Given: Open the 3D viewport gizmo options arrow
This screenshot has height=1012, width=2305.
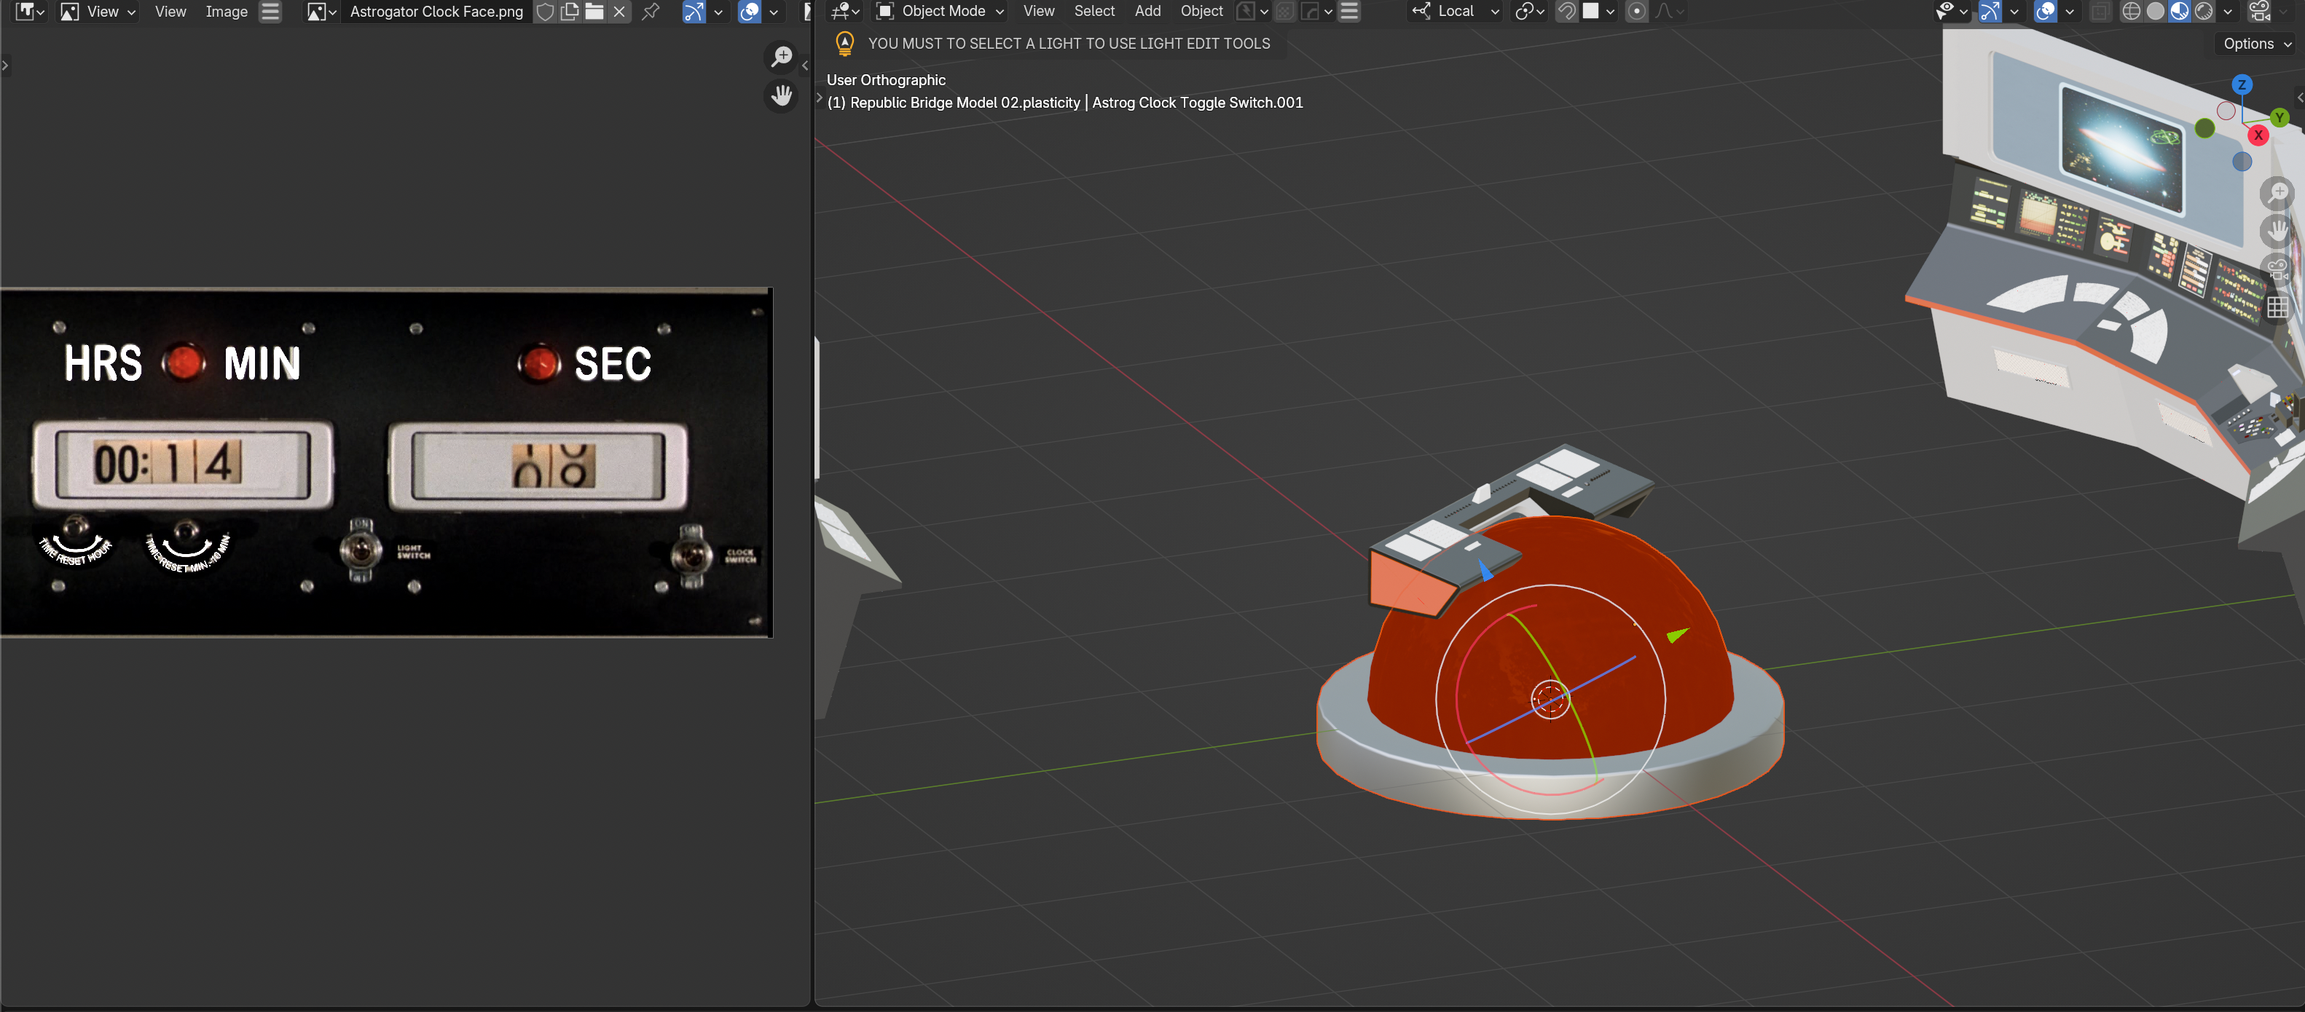Looking at the screenshot, I should click(2014, 12).
